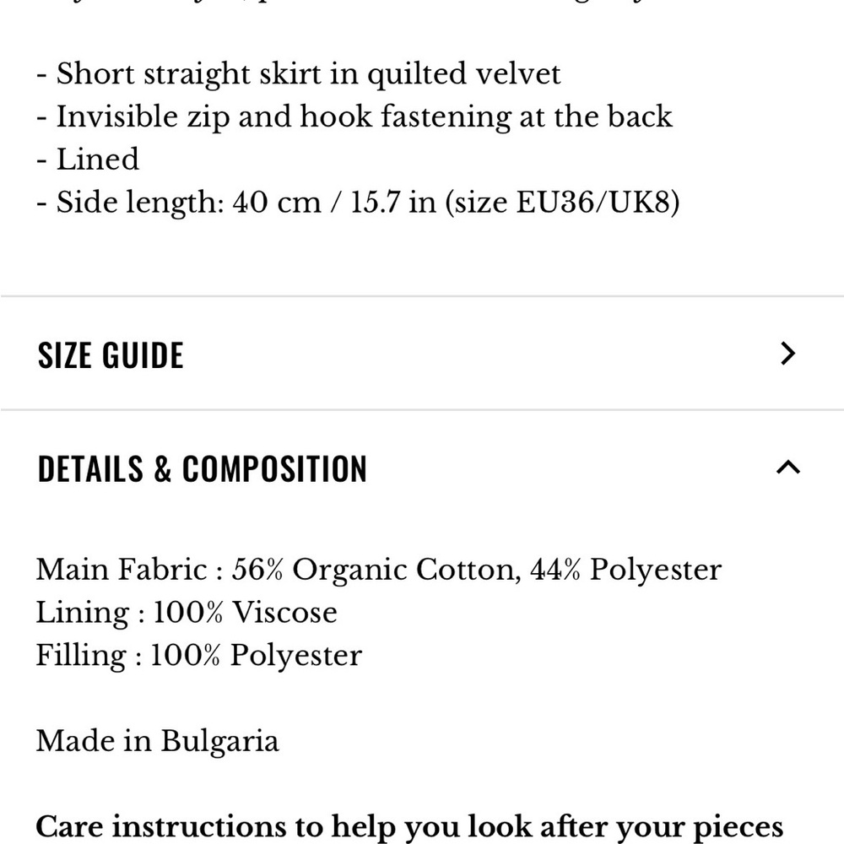Image resolution: width=844 pixels, height=844 pixels.
Task: Select the 'Lined' bullet text
Action: pos(97,160)
